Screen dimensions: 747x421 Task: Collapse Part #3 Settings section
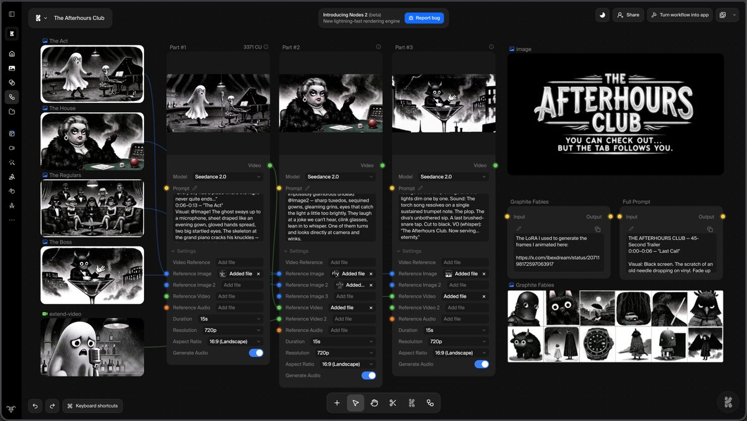tap(409, 251)
